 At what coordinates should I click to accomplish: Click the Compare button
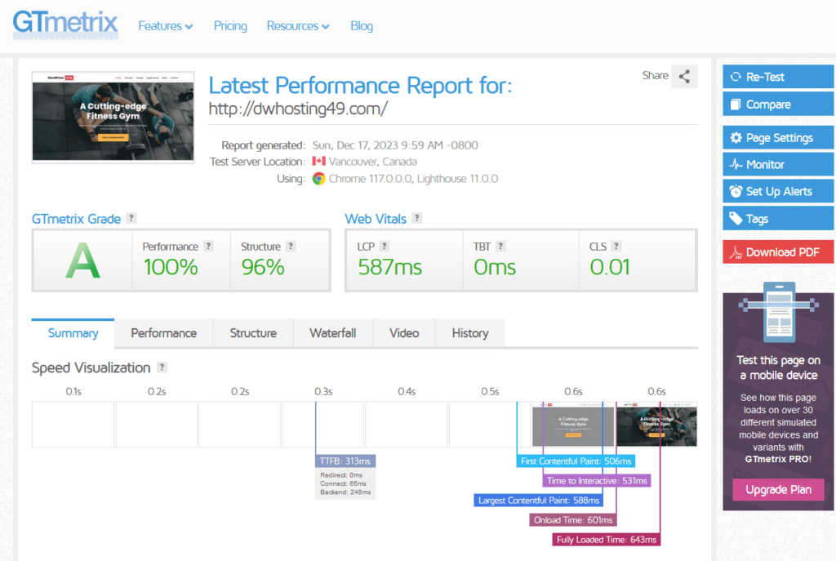(778, 104)
